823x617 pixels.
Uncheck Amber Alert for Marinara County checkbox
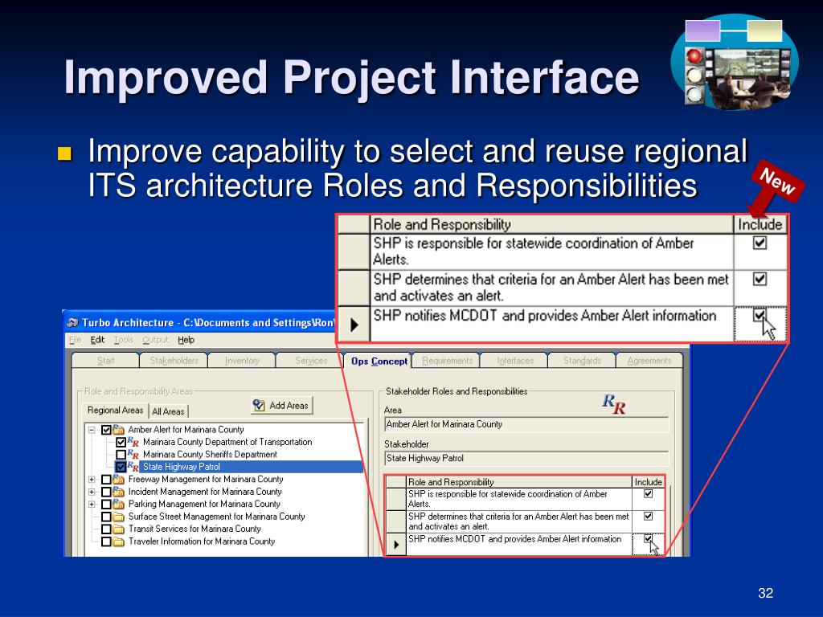tap(106, 430)
